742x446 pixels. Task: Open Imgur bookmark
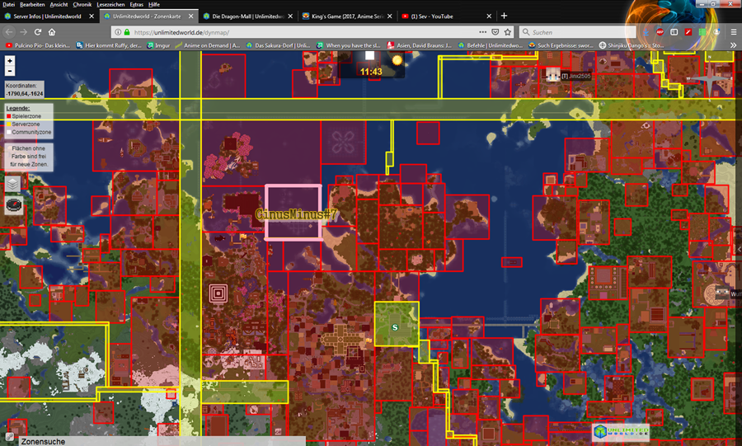pos(158,45)
